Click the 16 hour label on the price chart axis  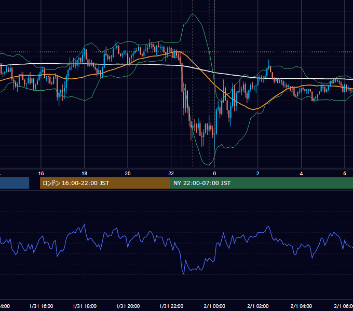click(x=41, y=174)
